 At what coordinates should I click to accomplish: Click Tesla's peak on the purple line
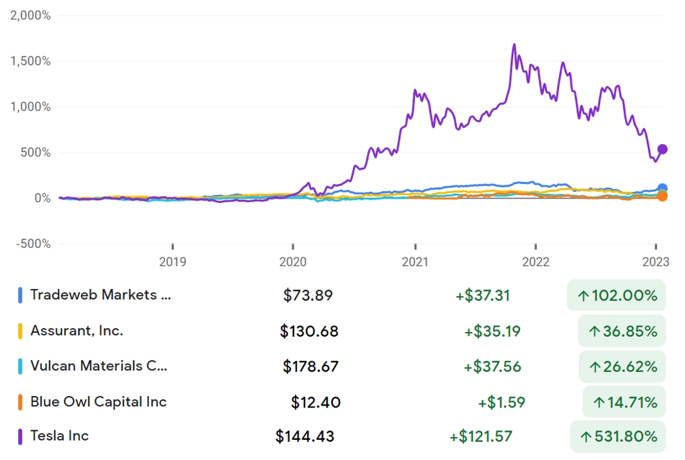(x=515, y=45)
